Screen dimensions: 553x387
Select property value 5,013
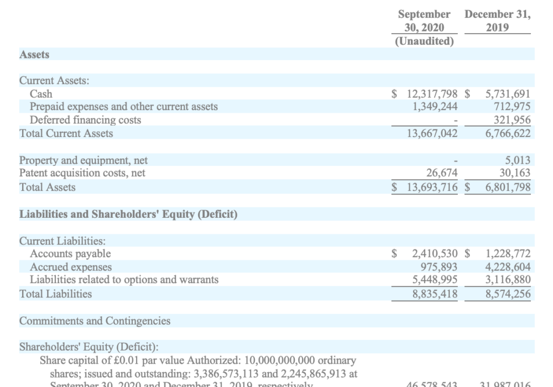(x=518, y=160)
